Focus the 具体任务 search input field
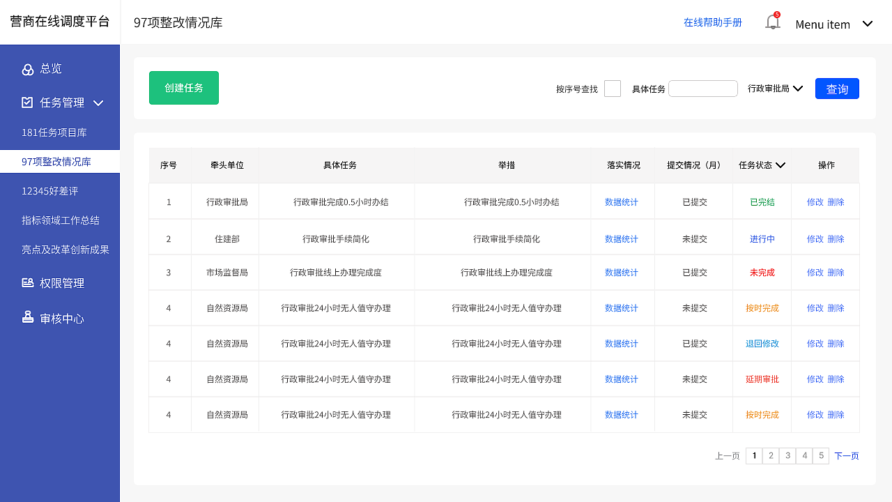The width and height of the screenshot is (892, 502). [703, 89]
